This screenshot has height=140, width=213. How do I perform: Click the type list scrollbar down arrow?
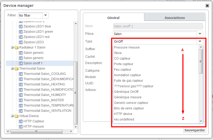click(x=201, y=121)
